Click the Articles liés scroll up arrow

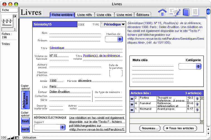coord(202,98)
